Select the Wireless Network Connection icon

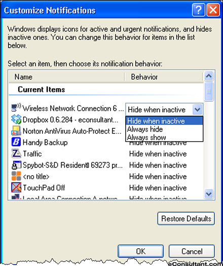(16, 108)
